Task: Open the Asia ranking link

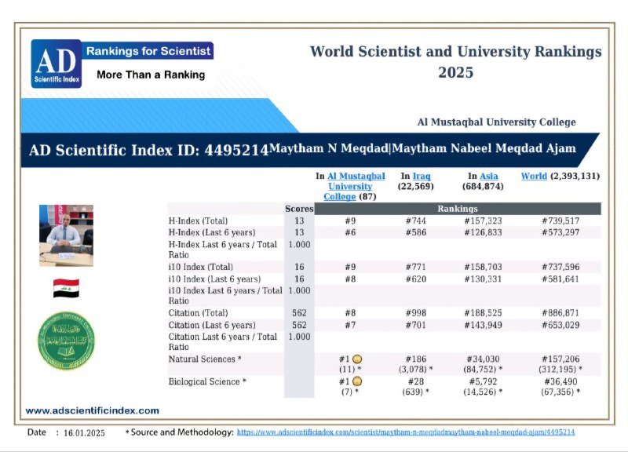Action: [488, 176]
